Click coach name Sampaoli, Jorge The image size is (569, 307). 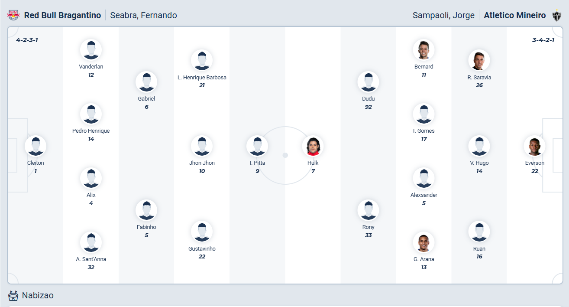[x=443, y=15]
